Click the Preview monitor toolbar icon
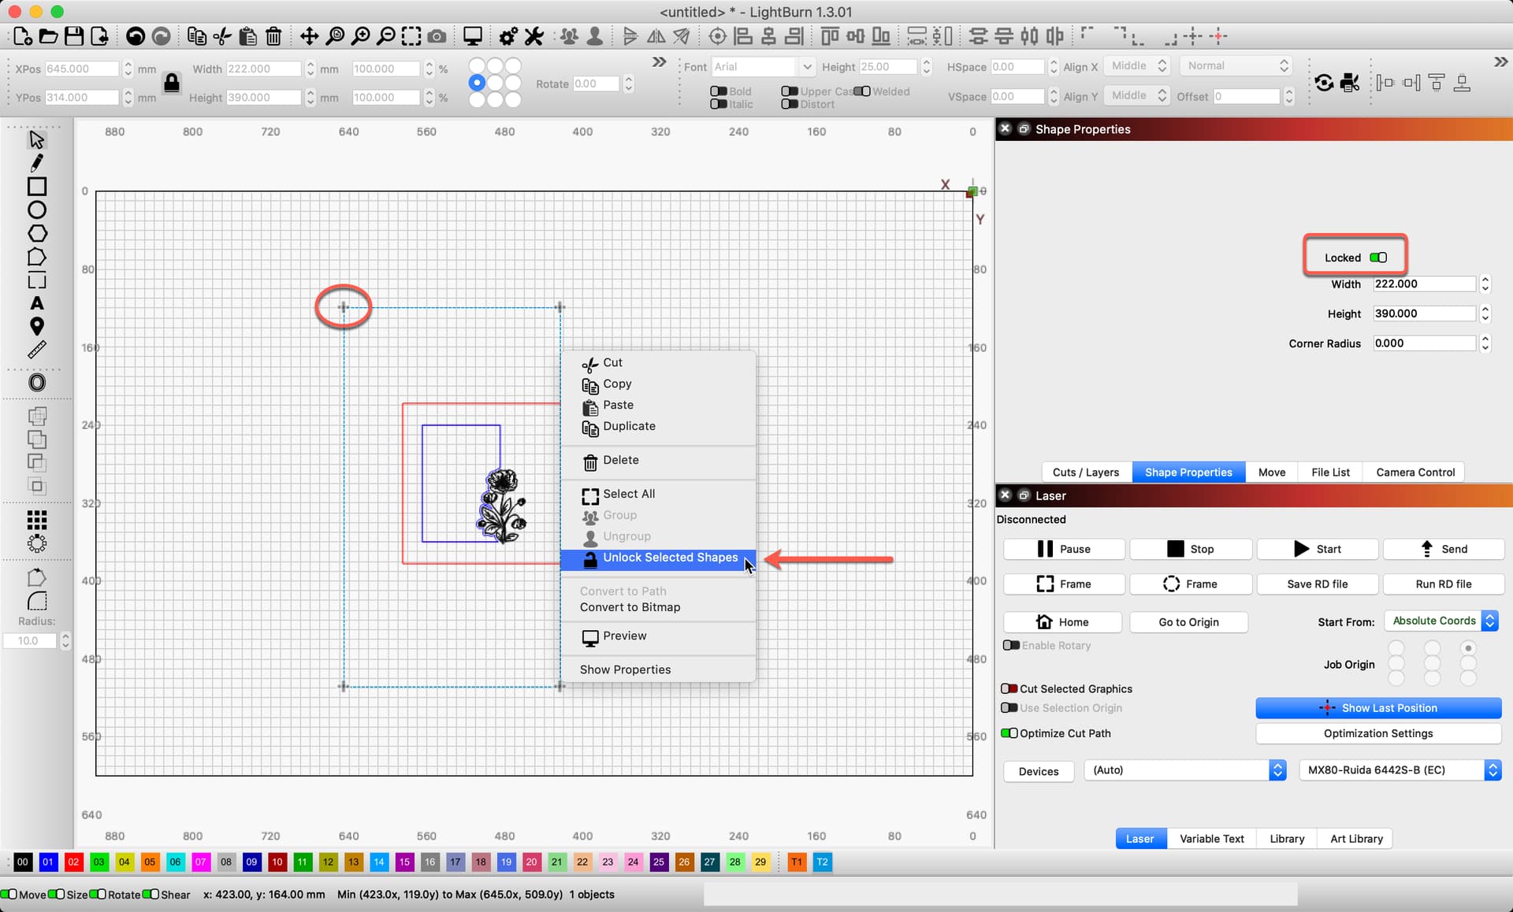 [x=473, y=36]
